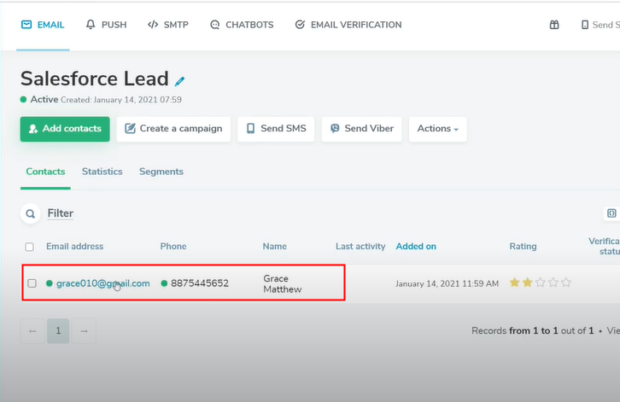
Task: Click the name Grace Matthew
Action: [x=283, y=284]
